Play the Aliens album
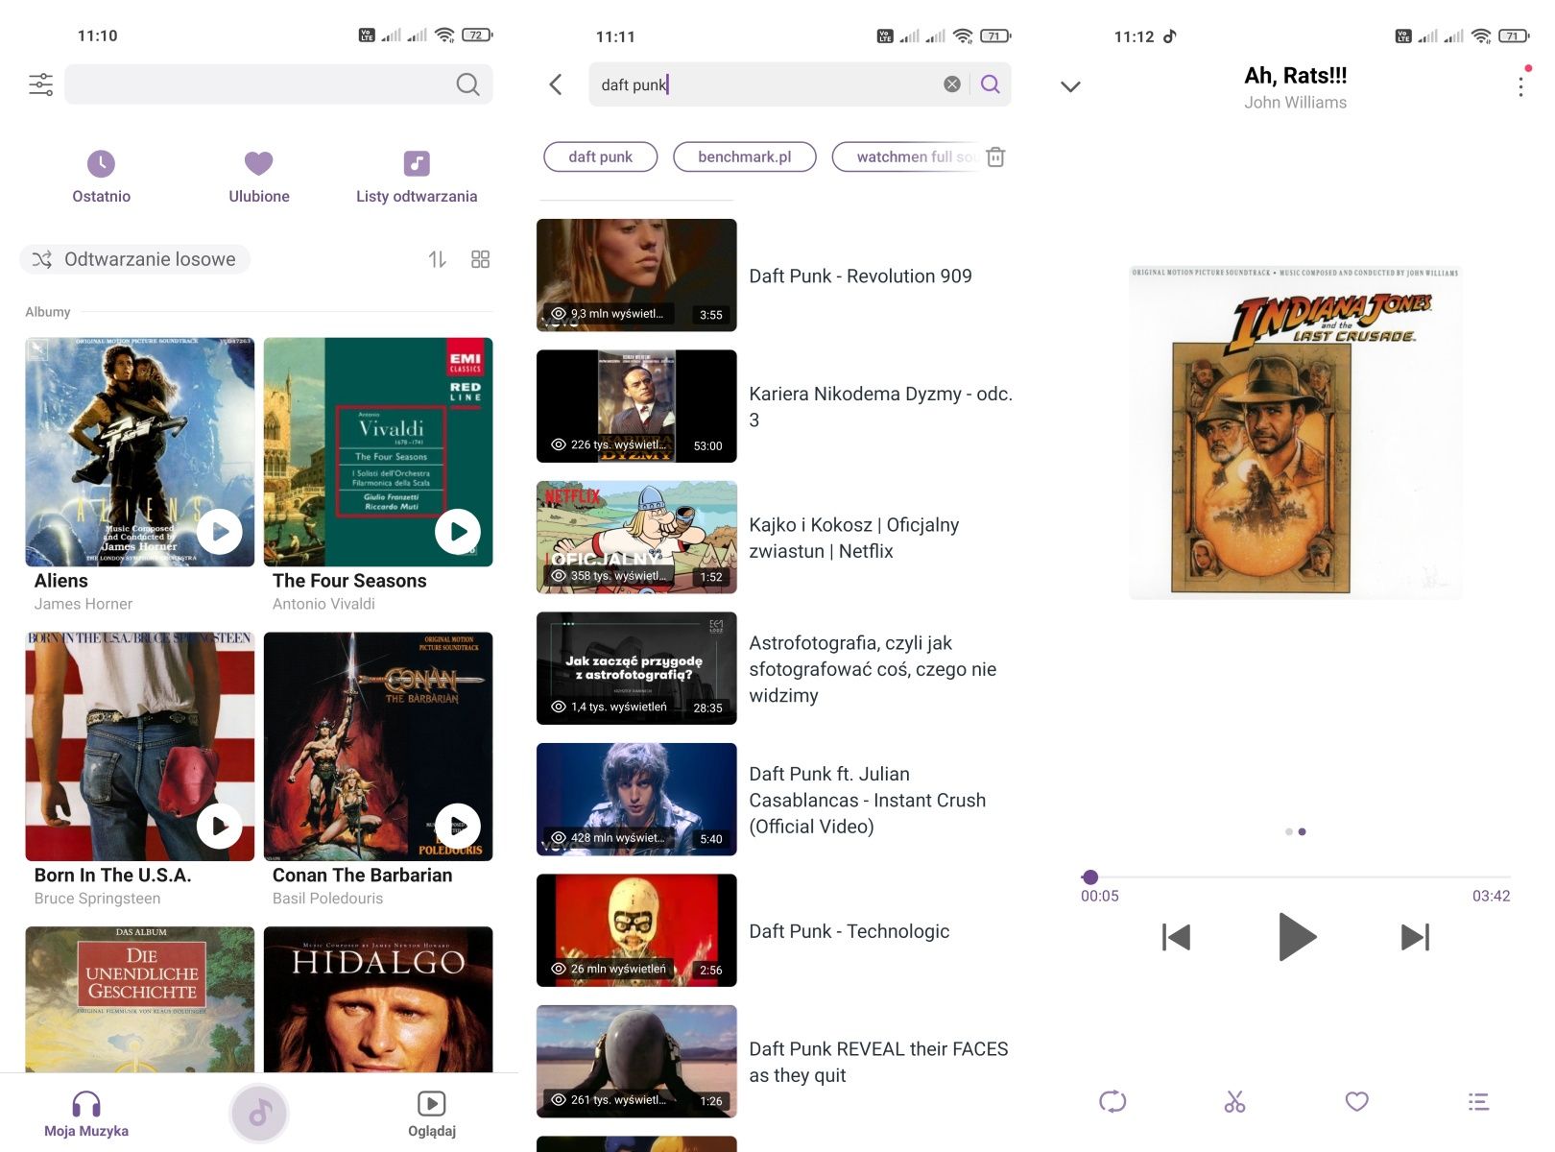Screen dimensions: 1555x1152 coord(220,531)
